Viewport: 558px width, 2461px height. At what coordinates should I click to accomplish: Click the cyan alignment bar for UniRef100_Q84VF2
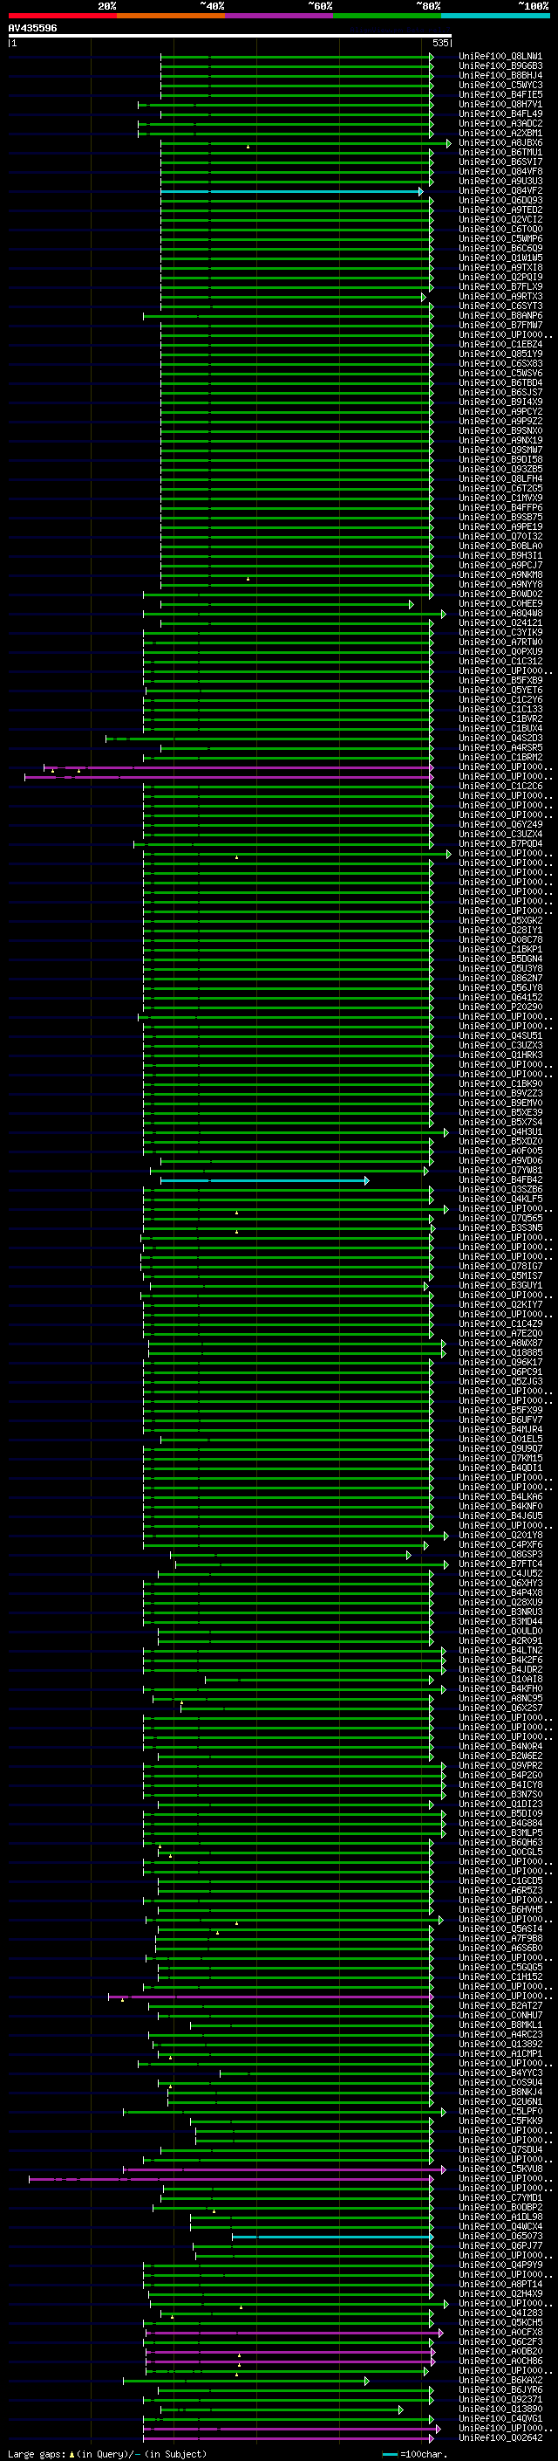(290, 191)
